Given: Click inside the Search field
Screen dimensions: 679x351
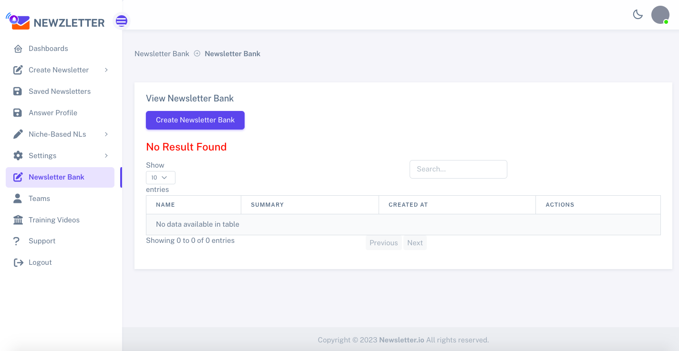Looking at the screenshot, I should (458, 169).
